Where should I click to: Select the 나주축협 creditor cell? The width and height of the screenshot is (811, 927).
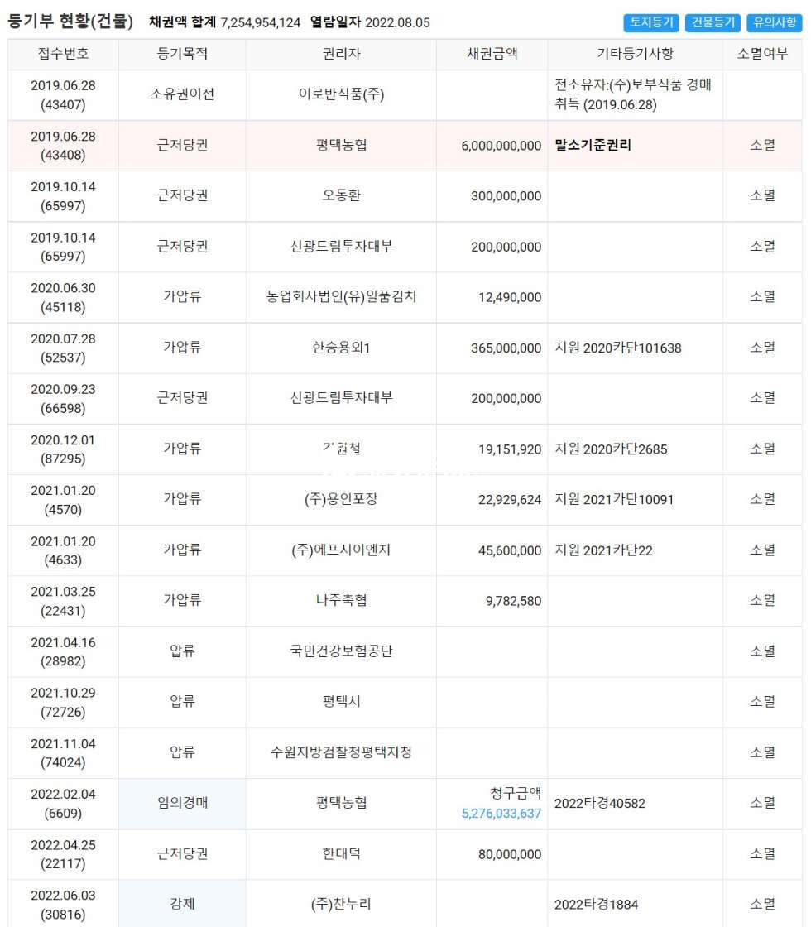click(341, 601)
